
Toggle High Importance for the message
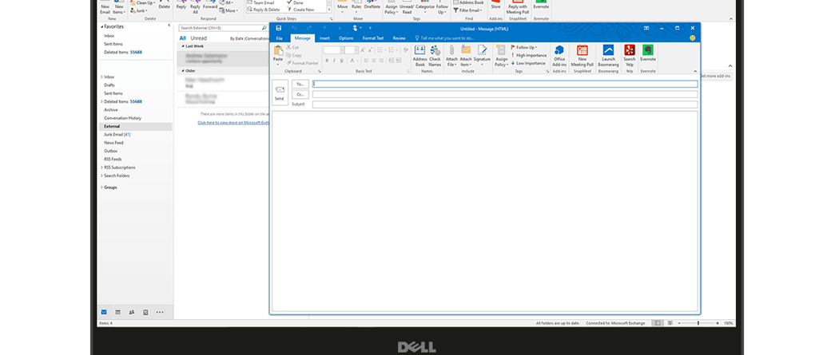tap(530, 55)
